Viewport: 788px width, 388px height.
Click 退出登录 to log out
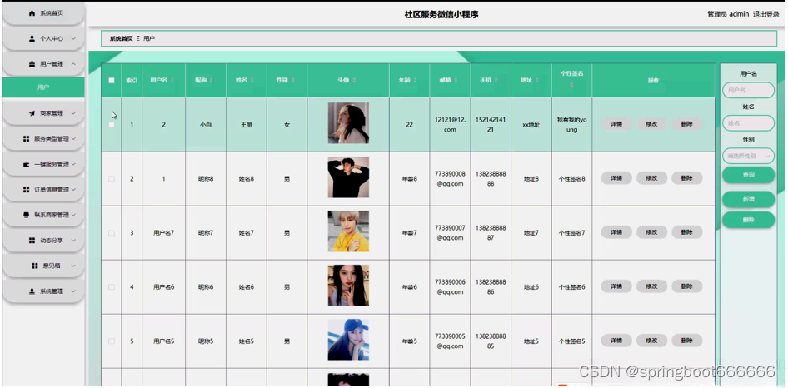point(766,15)
